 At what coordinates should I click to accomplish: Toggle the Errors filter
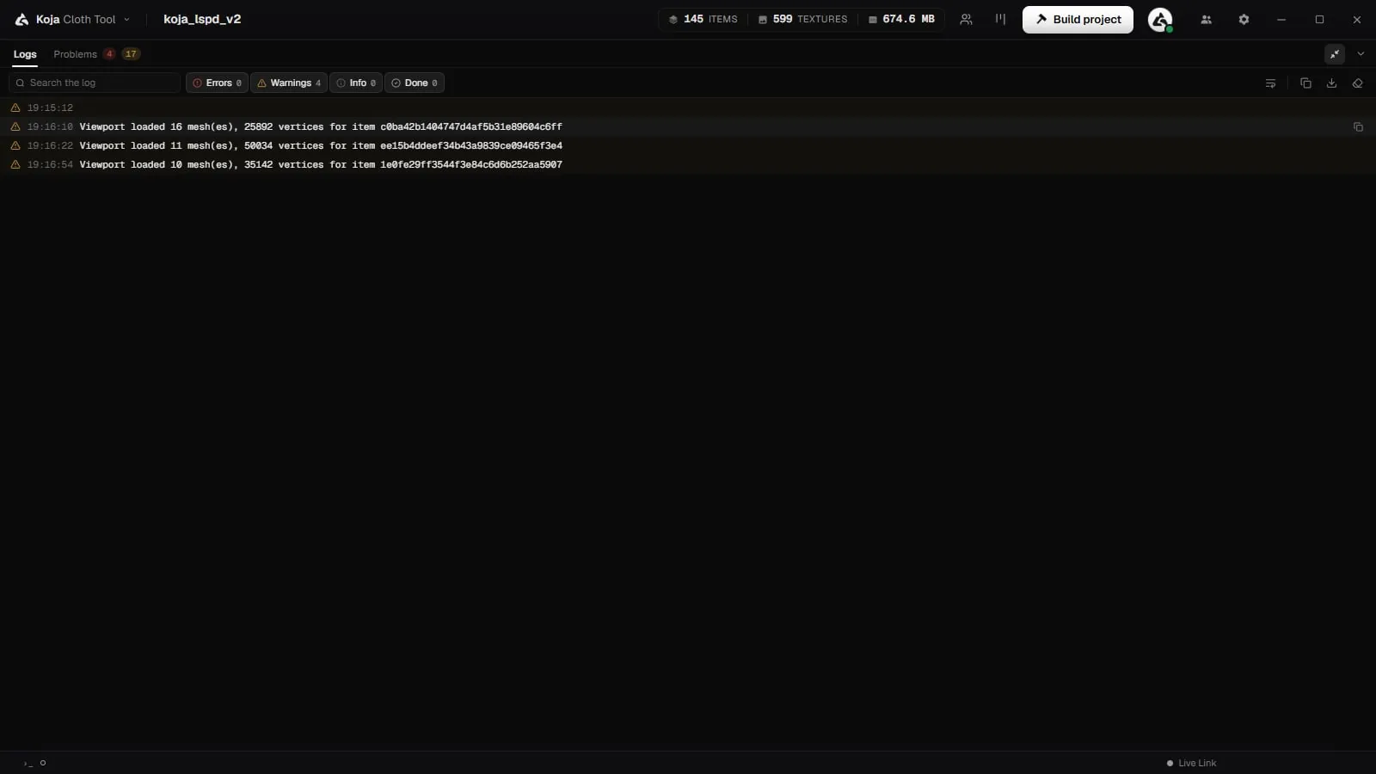tap(217, 83)
